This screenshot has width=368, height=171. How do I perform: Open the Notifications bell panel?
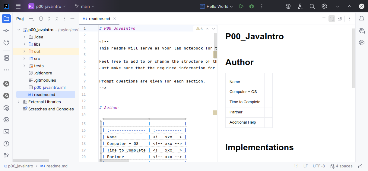point(362,19)
